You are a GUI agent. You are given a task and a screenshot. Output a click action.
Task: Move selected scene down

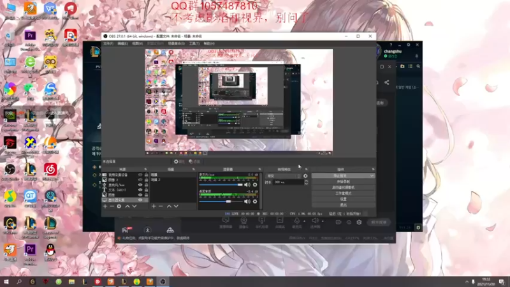point(176,206)
